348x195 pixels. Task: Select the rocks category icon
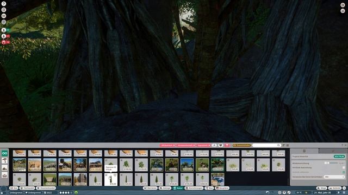[x=5, y=168]
